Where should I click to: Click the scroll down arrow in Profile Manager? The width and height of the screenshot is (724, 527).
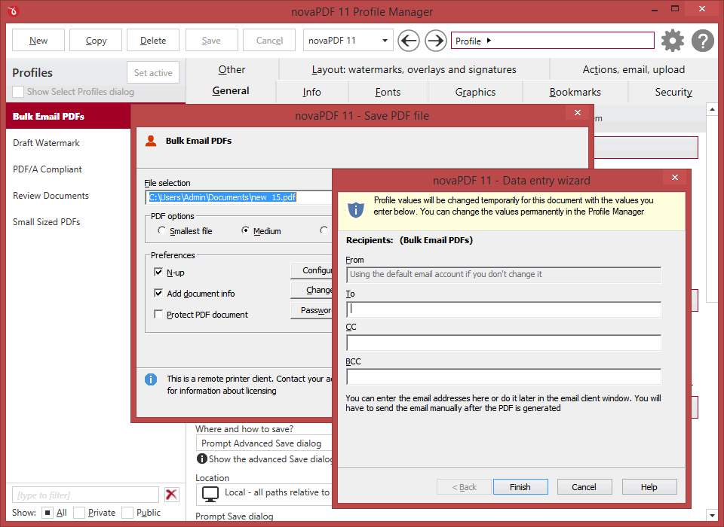(711, 515)
